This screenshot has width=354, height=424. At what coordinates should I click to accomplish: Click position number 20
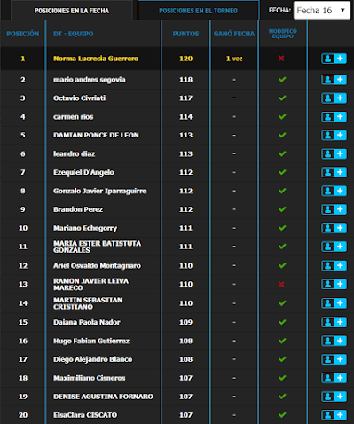click(x=23, y=415)
